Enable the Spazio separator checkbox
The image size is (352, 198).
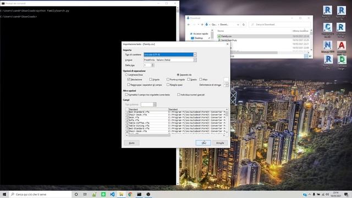click(x=188, y=79)
